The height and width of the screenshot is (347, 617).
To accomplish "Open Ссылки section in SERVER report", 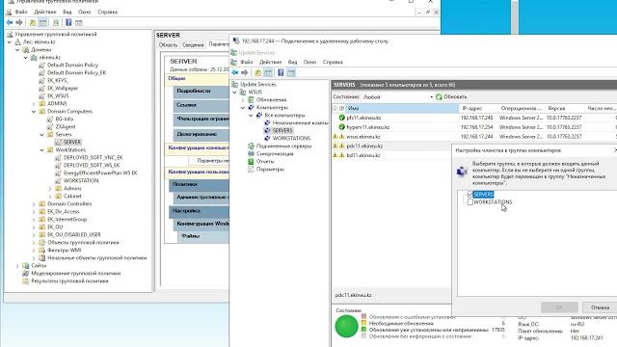I will click(x=201, y=105).
